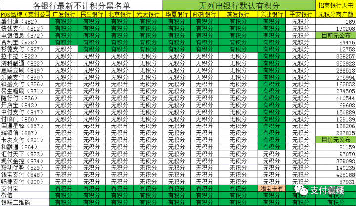
Task: Click the row label 瑞银信（887）
Action: pos(25,133)
